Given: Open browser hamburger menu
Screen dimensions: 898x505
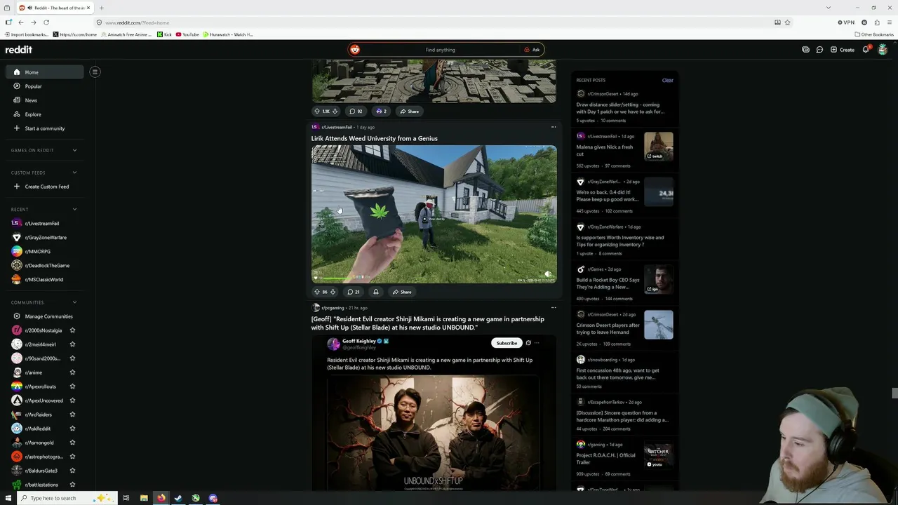Looking at the screenshot, I should coord(890,22).
